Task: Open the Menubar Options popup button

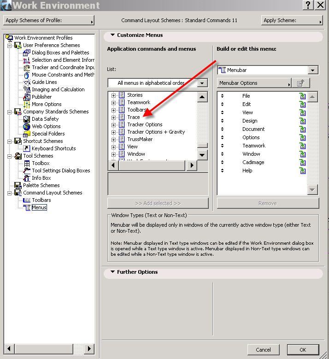Action: tap(254, 83)
